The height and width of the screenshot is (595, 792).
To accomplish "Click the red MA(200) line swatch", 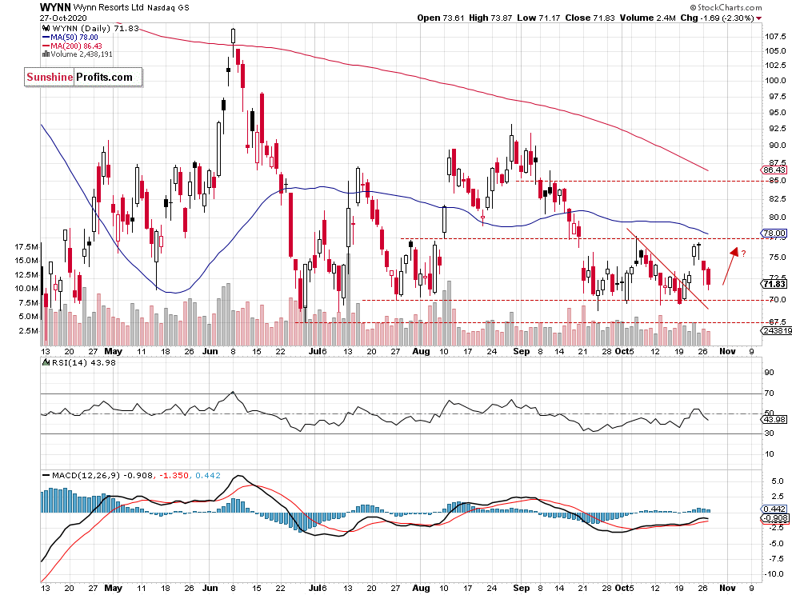I will pyautogui.click(x=46, y=46).
